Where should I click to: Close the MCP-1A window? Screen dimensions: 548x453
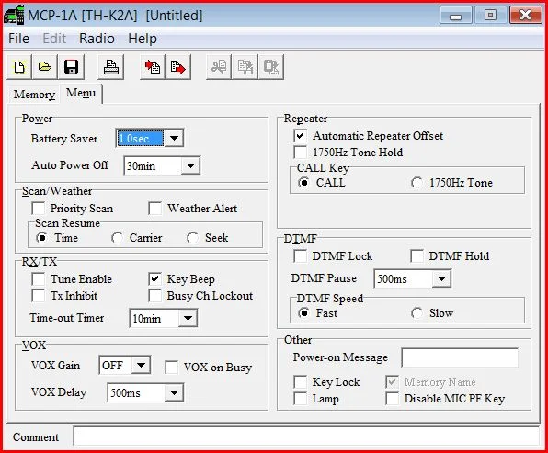click(x=526, y=16)
